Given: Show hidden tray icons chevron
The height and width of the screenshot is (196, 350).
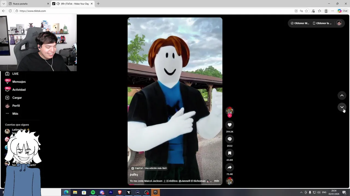Looking at the screenshot, I should pyautogui.click(x=301, y=192).
